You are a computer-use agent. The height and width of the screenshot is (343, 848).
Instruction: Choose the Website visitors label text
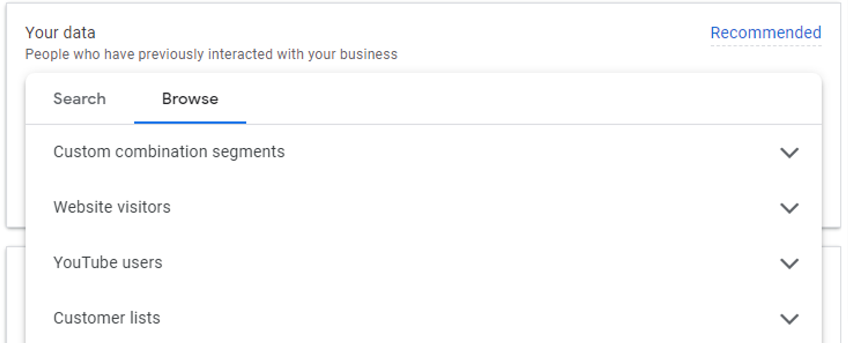pos(112,207)
